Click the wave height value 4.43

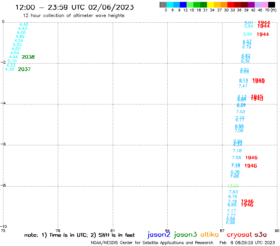[22, 28]
